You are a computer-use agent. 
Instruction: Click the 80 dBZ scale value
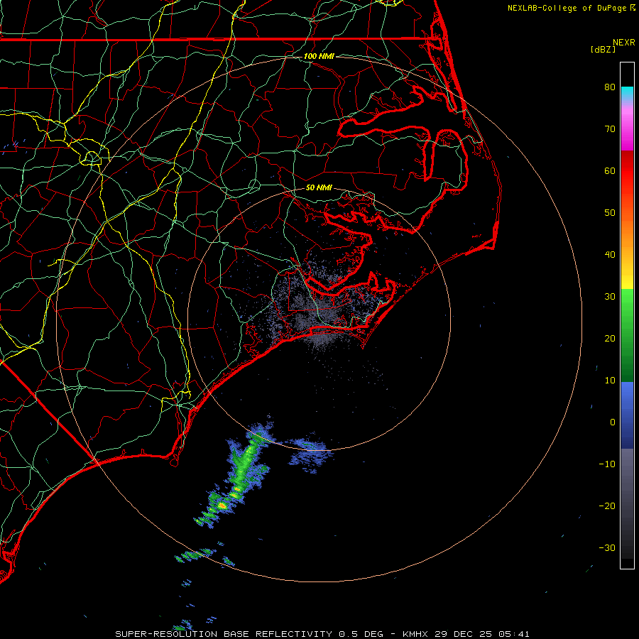coord(610,87)
